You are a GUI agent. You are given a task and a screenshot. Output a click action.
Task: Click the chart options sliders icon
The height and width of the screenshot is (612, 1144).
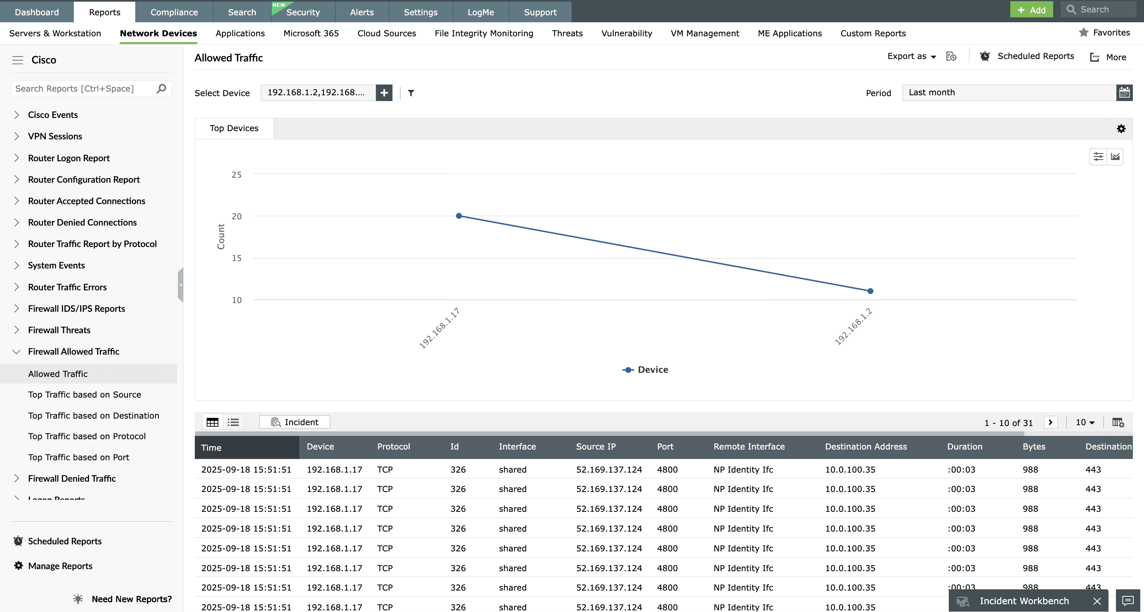coord(1098,157)
